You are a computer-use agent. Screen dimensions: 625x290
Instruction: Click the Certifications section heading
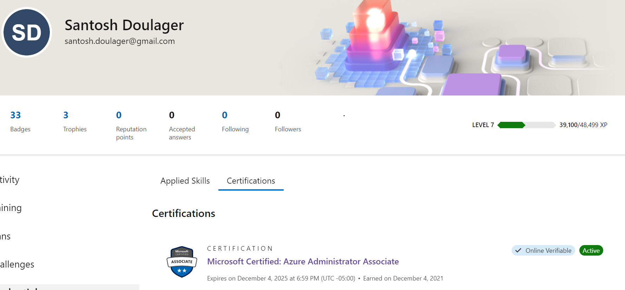point(184,213)
